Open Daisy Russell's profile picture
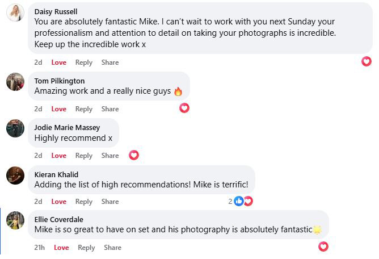The height and width of the screenshot is (259, 379). coord(15,12)
